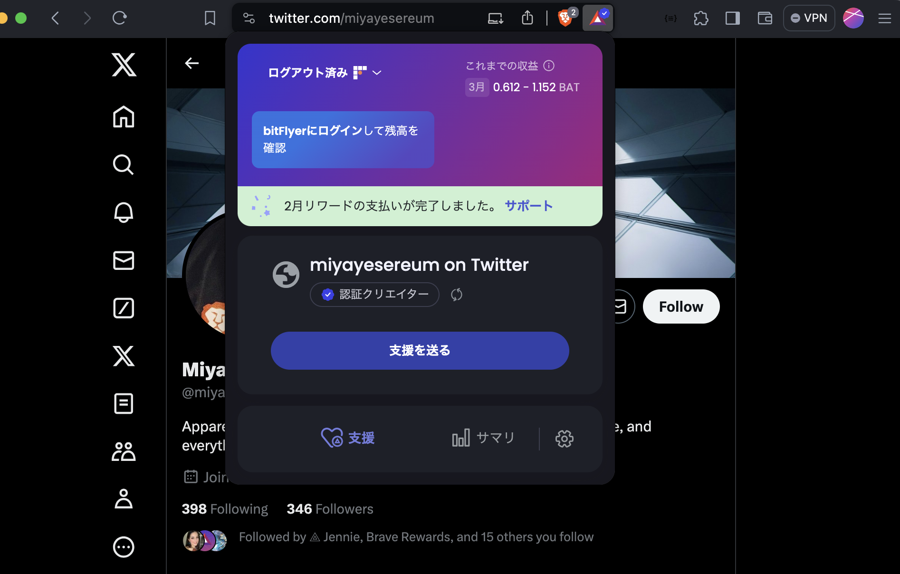Image resolution: width=900 pixels, height=574 pixels.
Task: Open site settings icon in address bar
Action: 249,18
